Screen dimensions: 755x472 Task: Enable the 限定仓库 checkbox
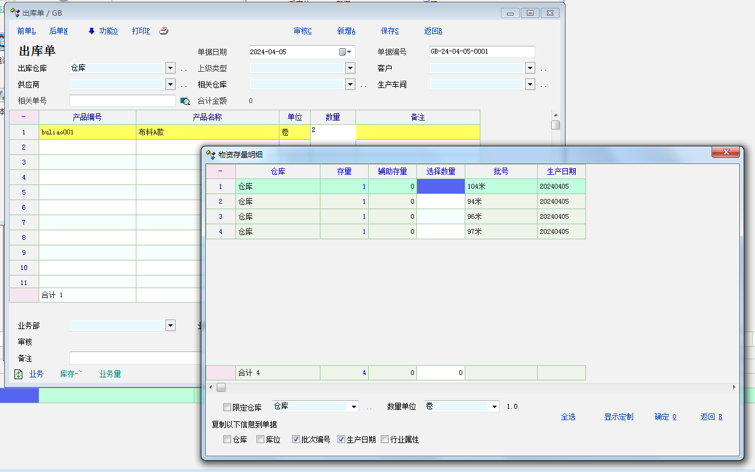(x=228, y=407)
